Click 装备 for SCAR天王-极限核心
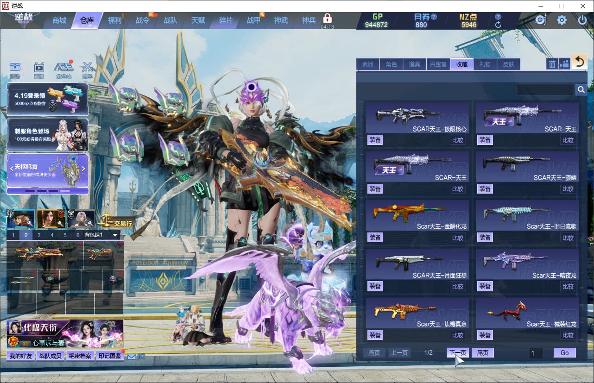Screen dimensions: 594x383 (x=375, y=140)
